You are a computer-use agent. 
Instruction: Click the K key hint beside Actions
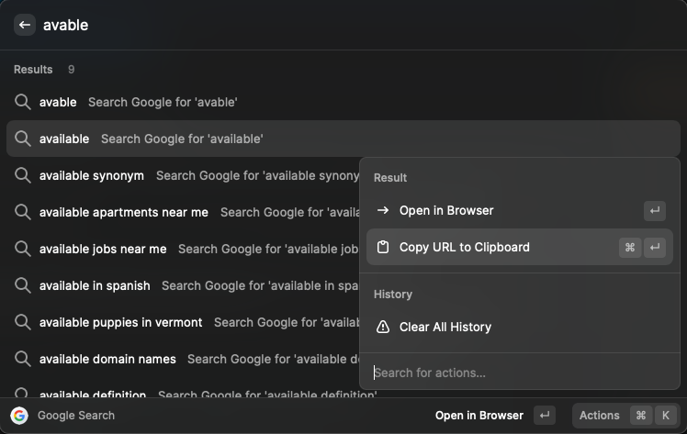(x=666, y=415)
